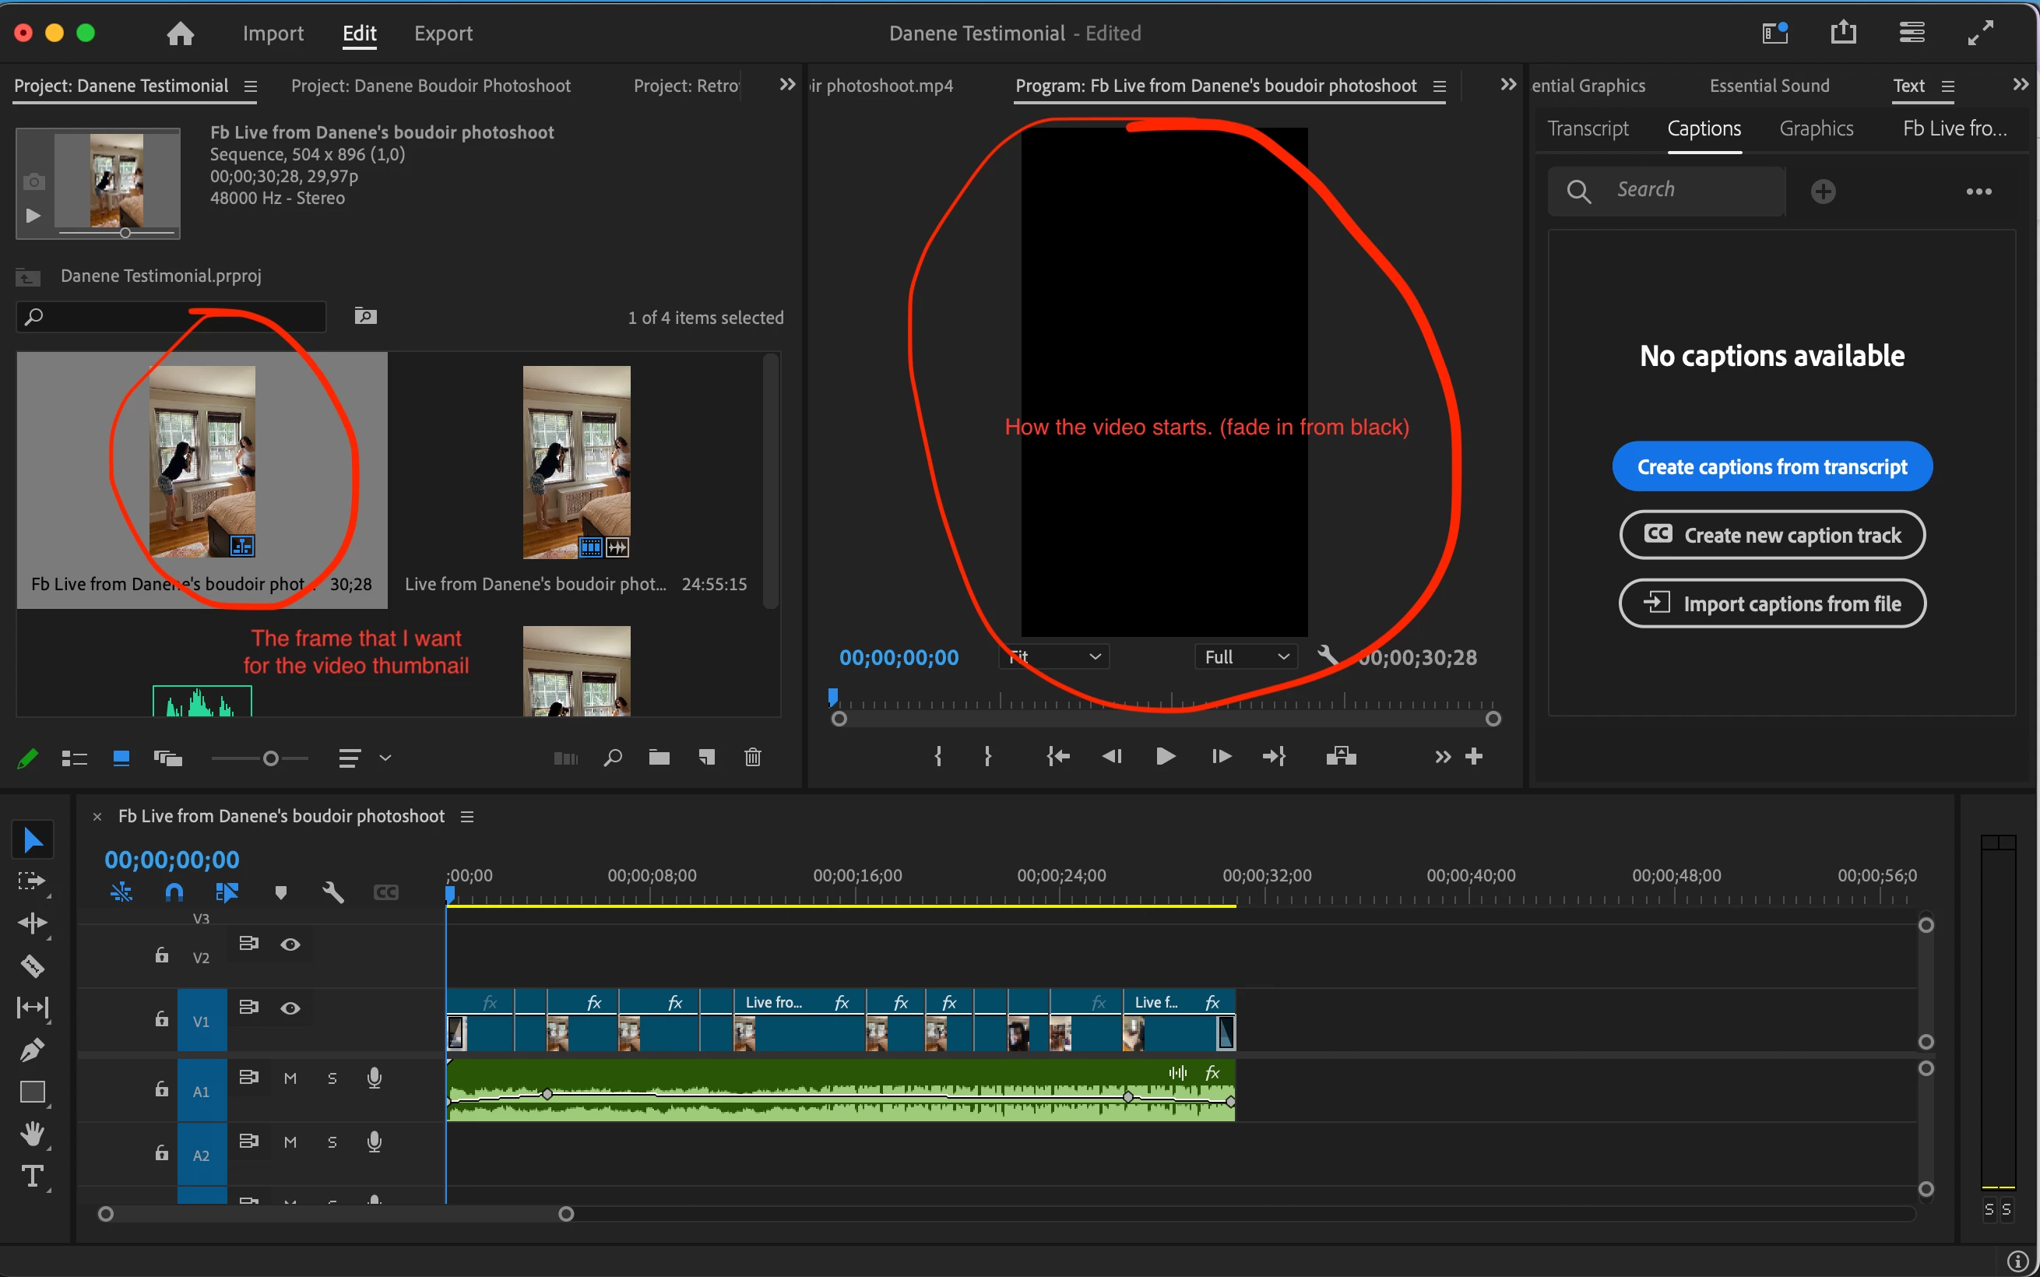This screenshot has width=2040, height=1277.
Task: Open the Export workspace tab
Action: (442, 33)
